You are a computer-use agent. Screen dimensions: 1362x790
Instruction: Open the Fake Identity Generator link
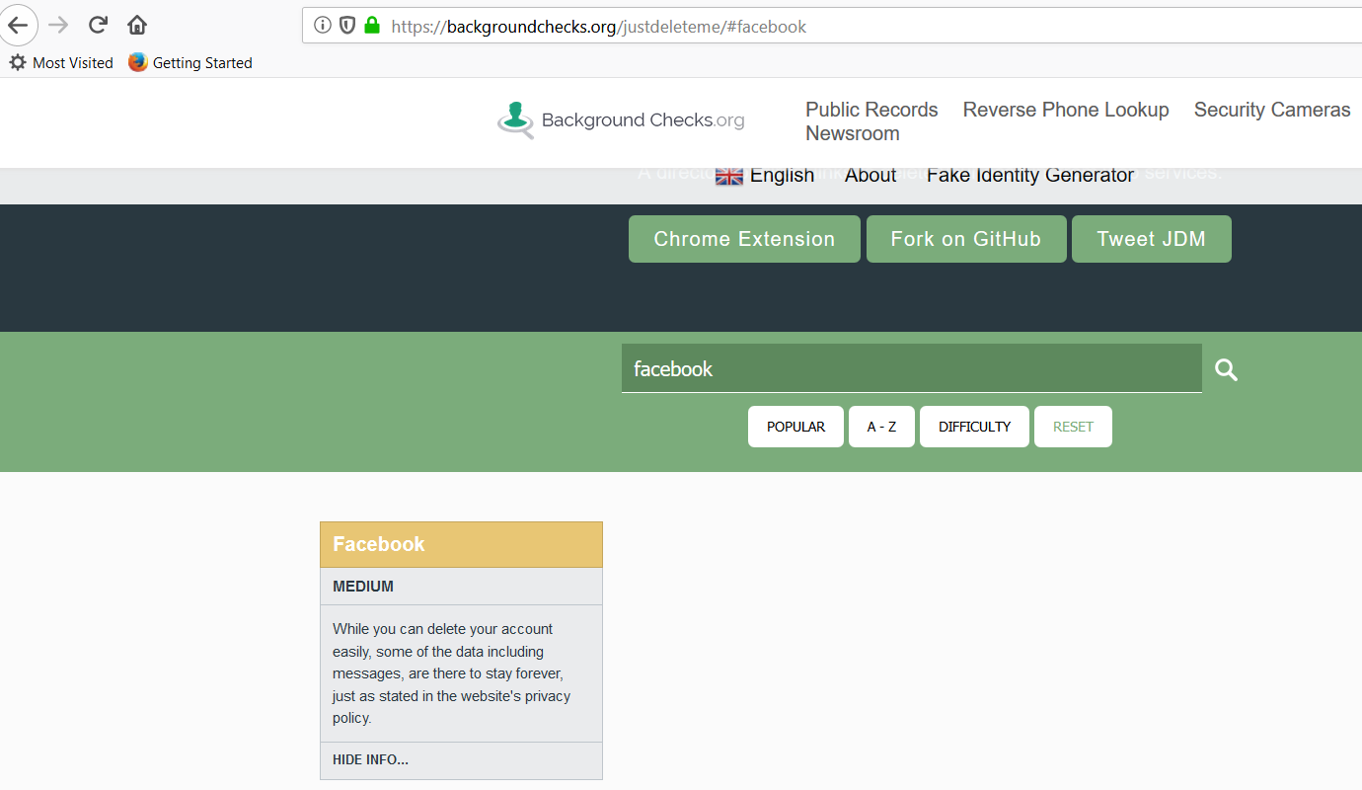[1030, 175]
